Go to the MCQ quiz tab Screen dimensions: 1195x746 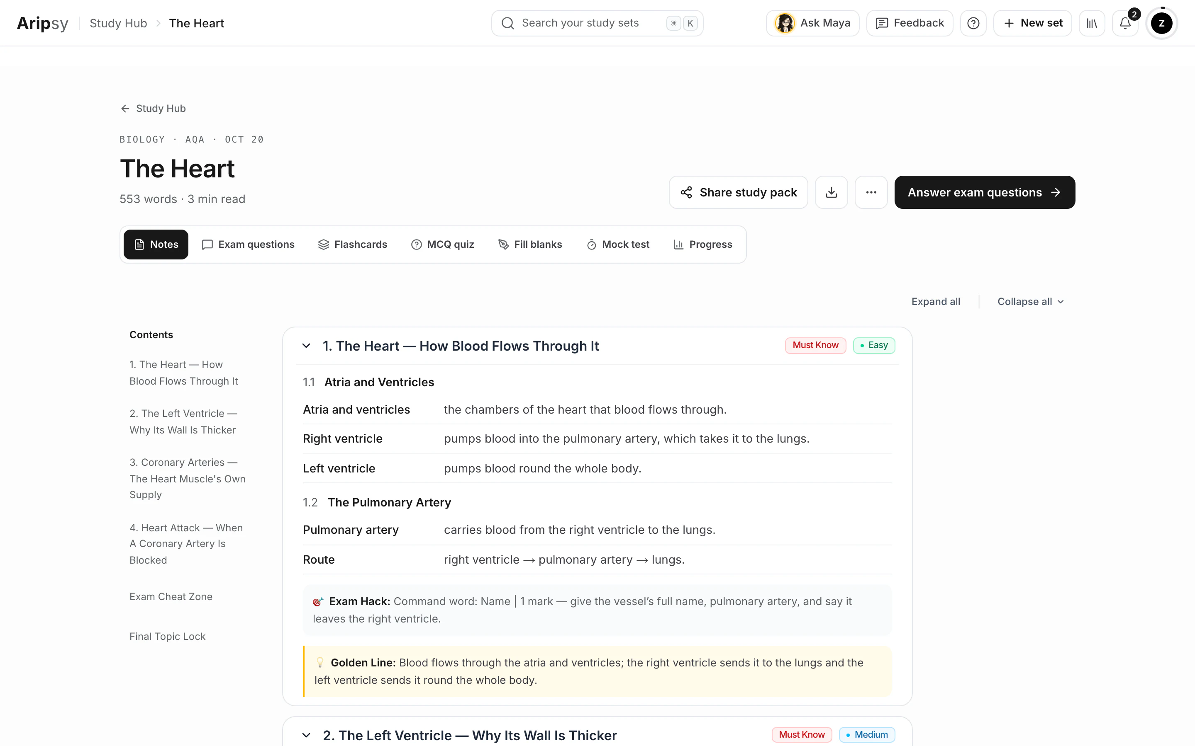[442, 244]
